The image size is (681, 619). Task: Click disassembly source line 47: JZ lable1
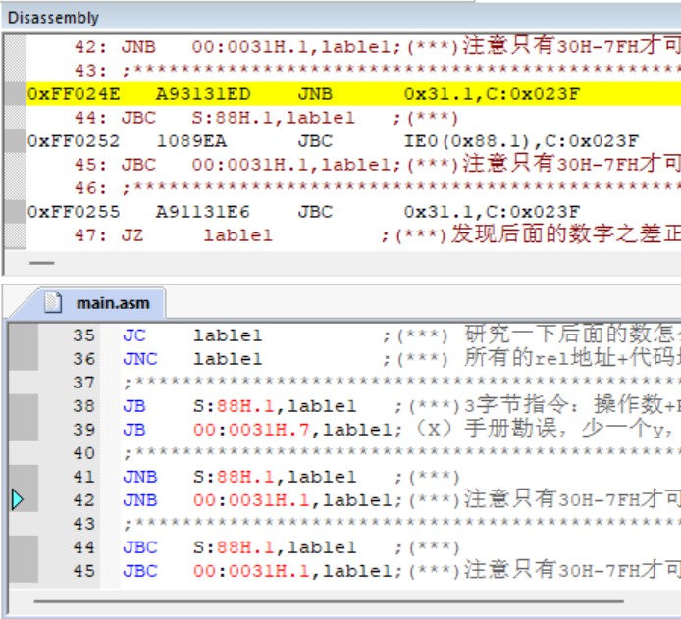tap(353, 235)
